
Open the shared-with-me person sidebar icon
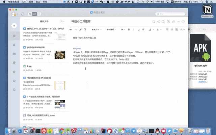point(14,45)
